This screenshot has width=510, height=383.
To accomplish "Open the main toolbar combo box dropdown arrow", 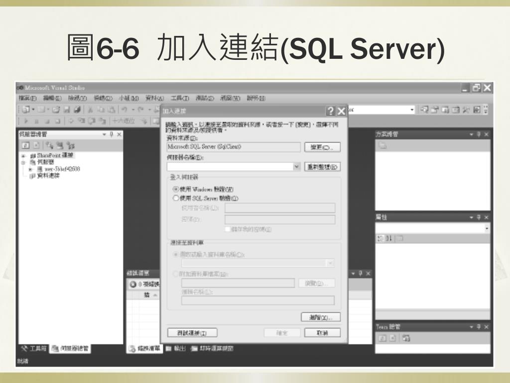I will coord(412,110).
